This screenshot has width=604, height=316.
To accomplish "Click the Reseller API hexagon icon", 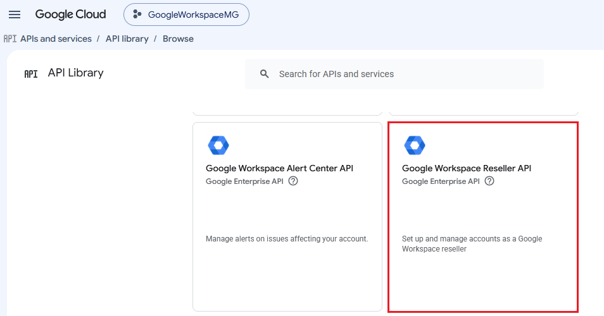I will tap(415, 145).
